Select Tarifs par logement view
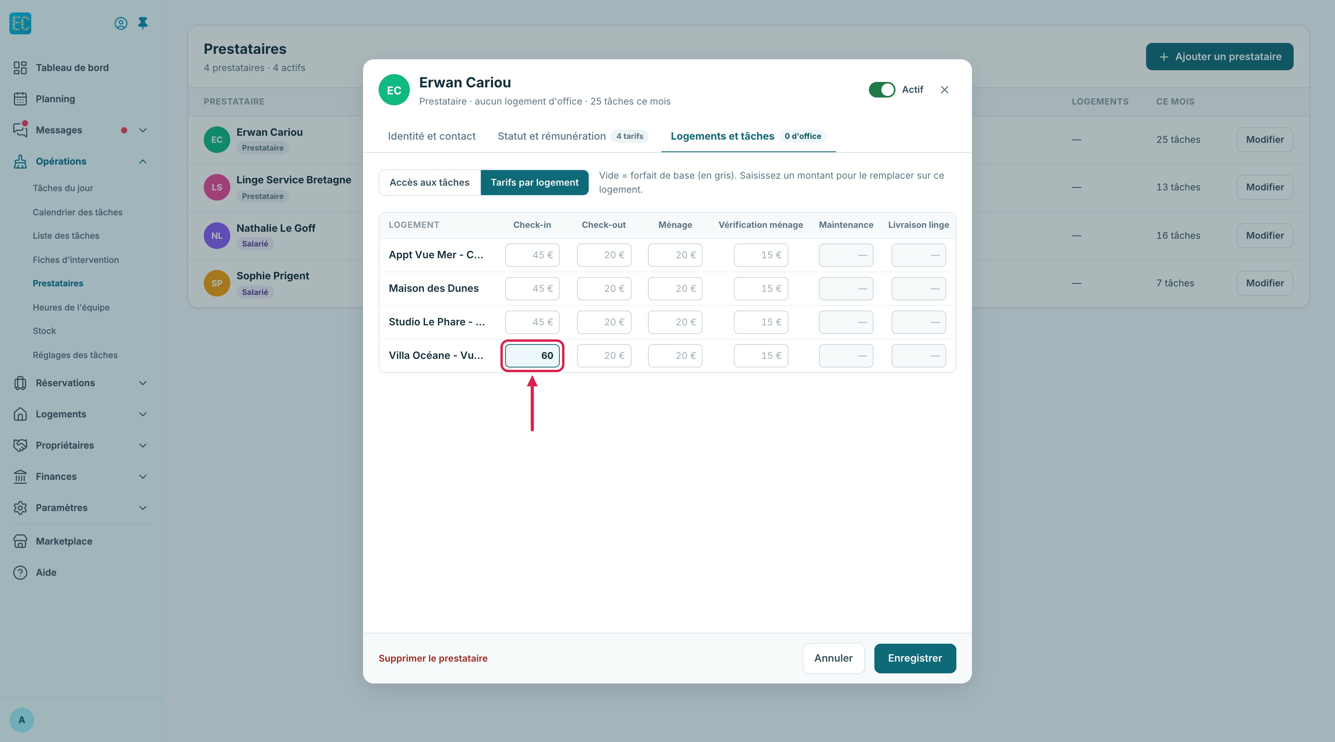 [534, 182]
